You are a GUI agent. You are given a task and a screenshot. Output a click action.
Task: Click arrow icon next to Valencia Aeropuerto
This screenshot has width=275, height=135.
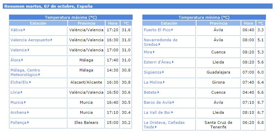tap(51, 40)
